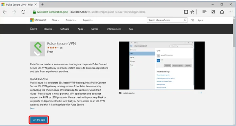
Task: Expand the Products dropdown
Action: (71, 20)
